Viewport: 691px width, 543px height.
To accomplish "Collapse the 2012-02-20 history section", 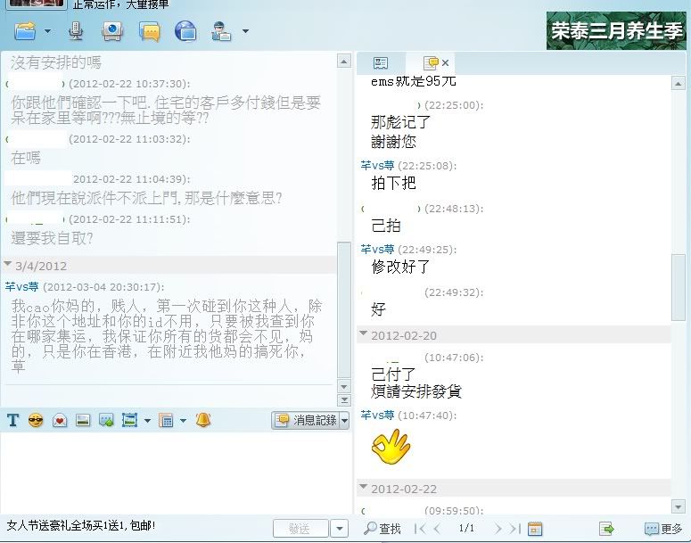I will [x=364, y=334].
